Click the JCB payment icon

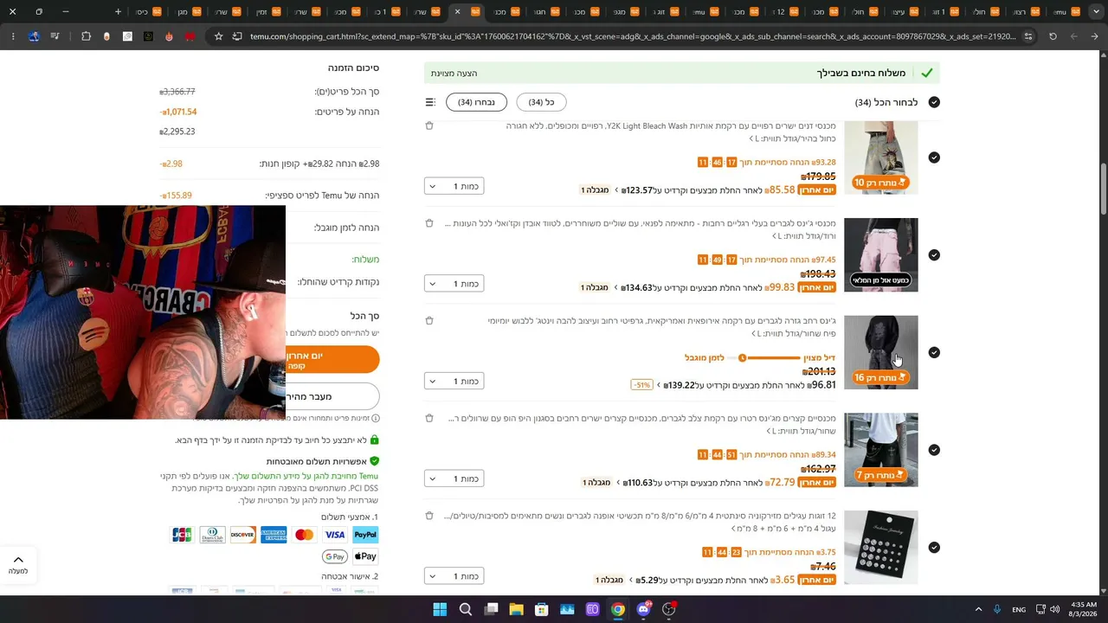click(182, 535)
